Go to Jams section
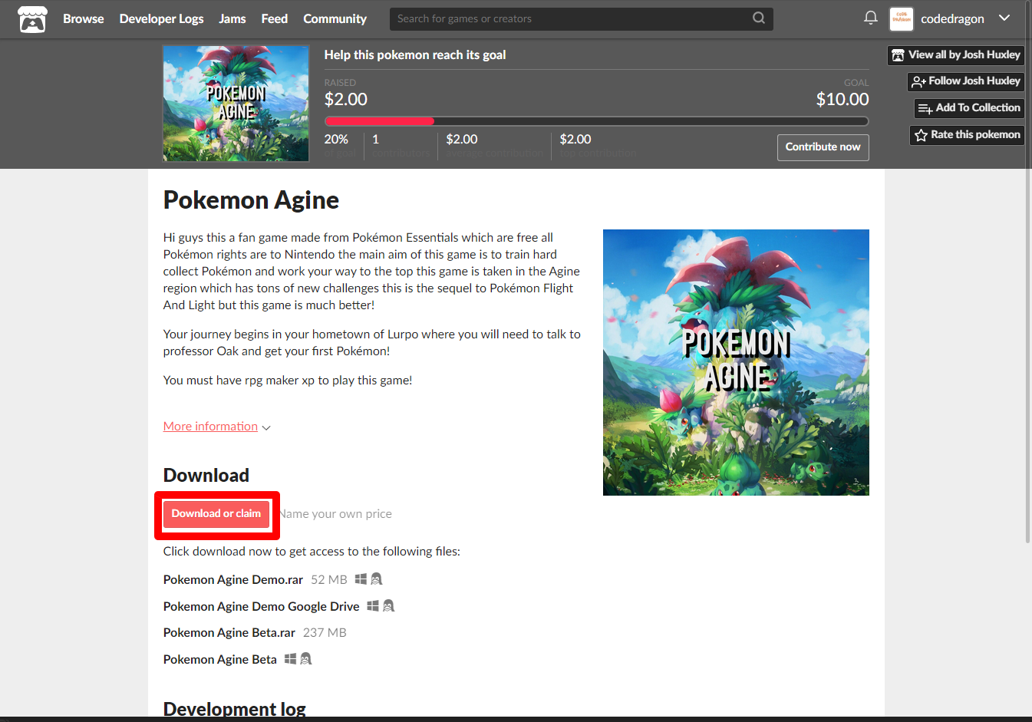The width and height of the screenshot is (1032, 722). click(x=232, y=18)
